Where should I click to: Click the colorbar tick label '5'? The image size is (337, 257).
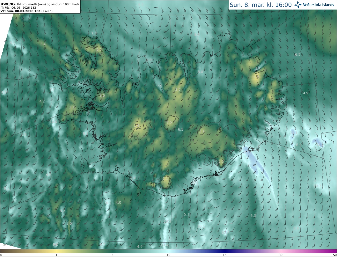click(112, 255)
